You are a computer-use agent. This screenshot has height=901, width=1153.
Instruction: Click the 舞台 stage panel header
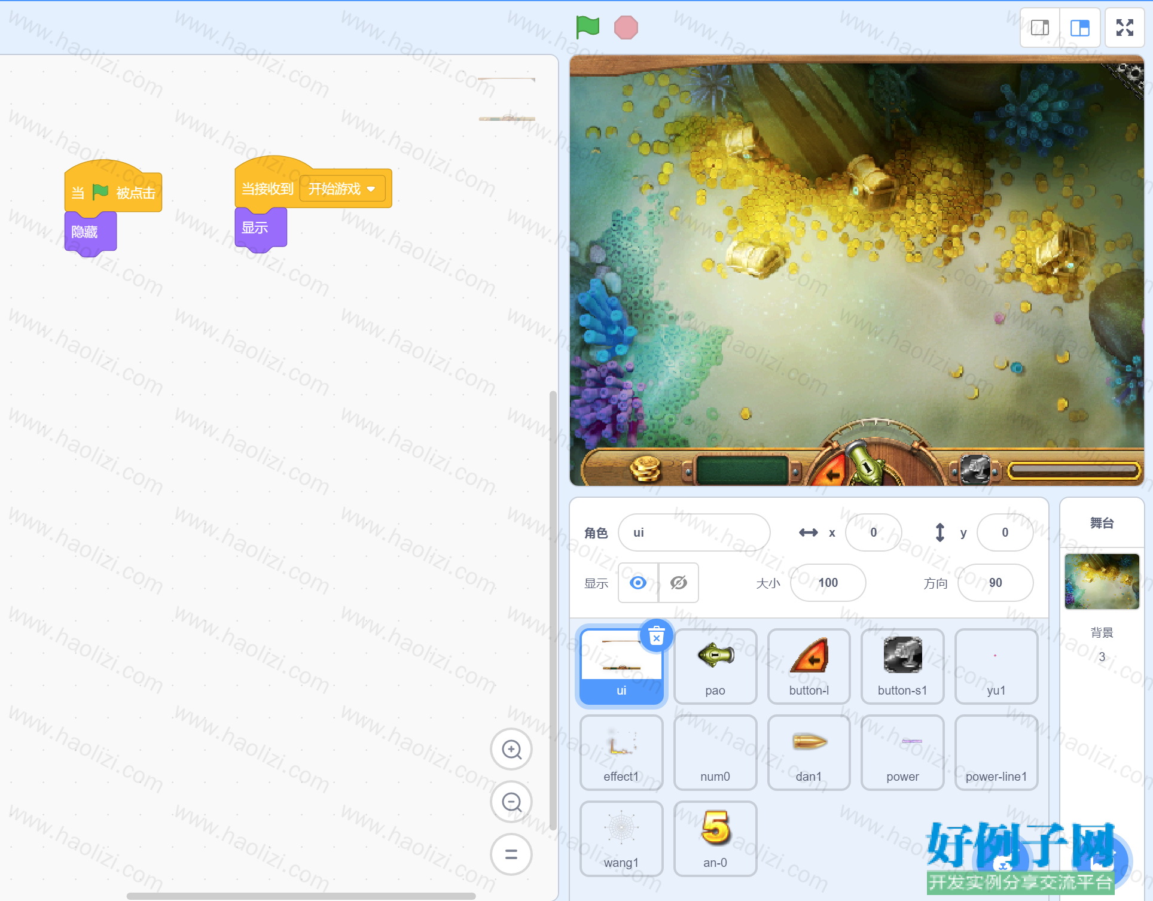[x=1102, y=523]
